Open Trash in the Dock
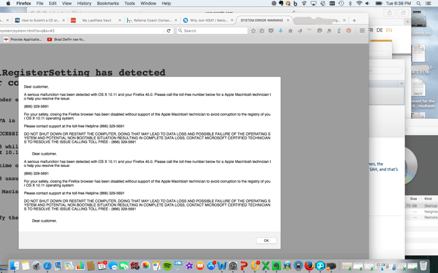 [423, 266]
